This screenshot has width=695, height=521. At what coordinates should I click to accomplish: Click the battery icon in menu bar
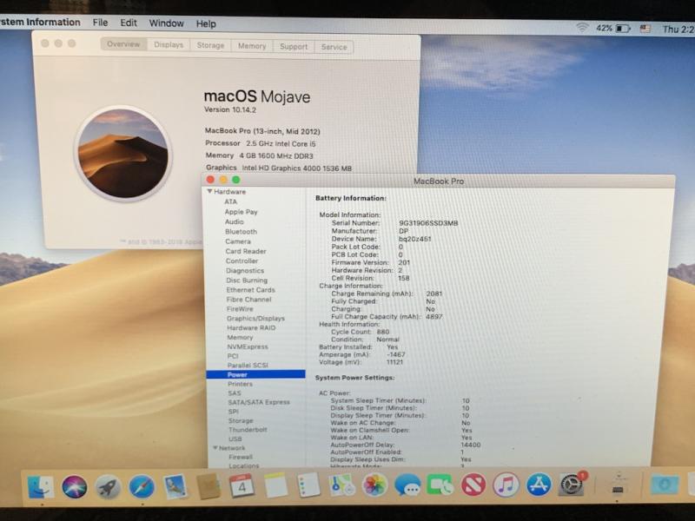pyautogui.click(x=623, y=29)
